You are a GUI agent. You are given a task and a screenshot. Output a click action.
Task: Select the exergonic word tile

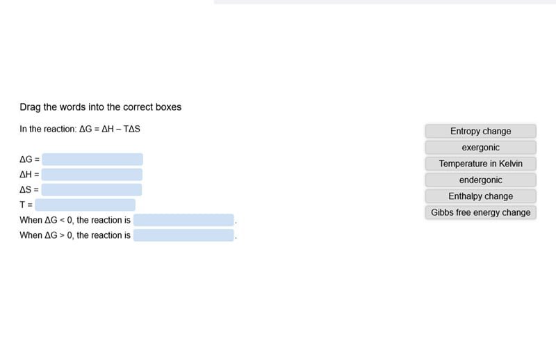click(480, 148)
